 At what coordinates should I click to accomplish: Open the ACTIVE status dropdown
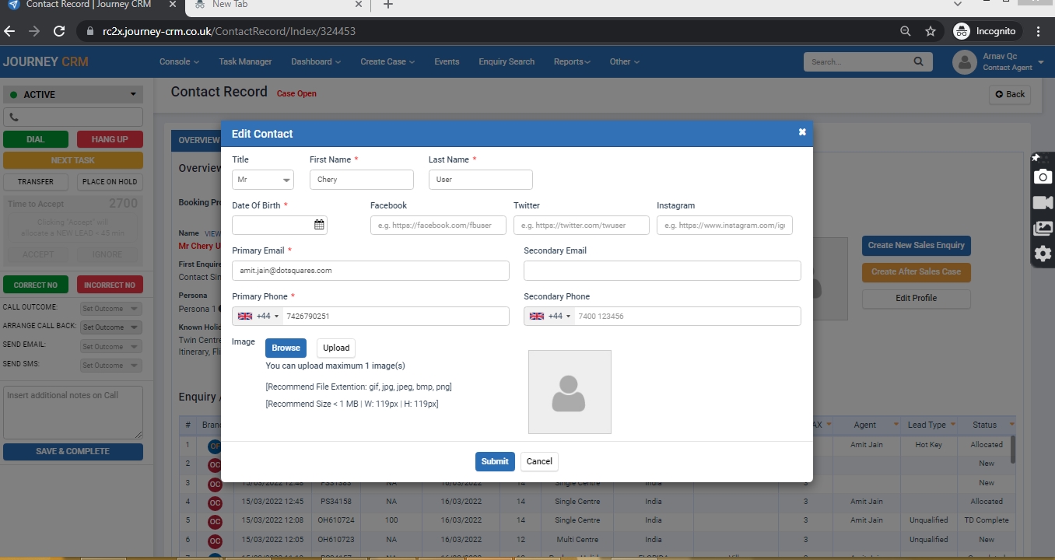pos(73,94)
